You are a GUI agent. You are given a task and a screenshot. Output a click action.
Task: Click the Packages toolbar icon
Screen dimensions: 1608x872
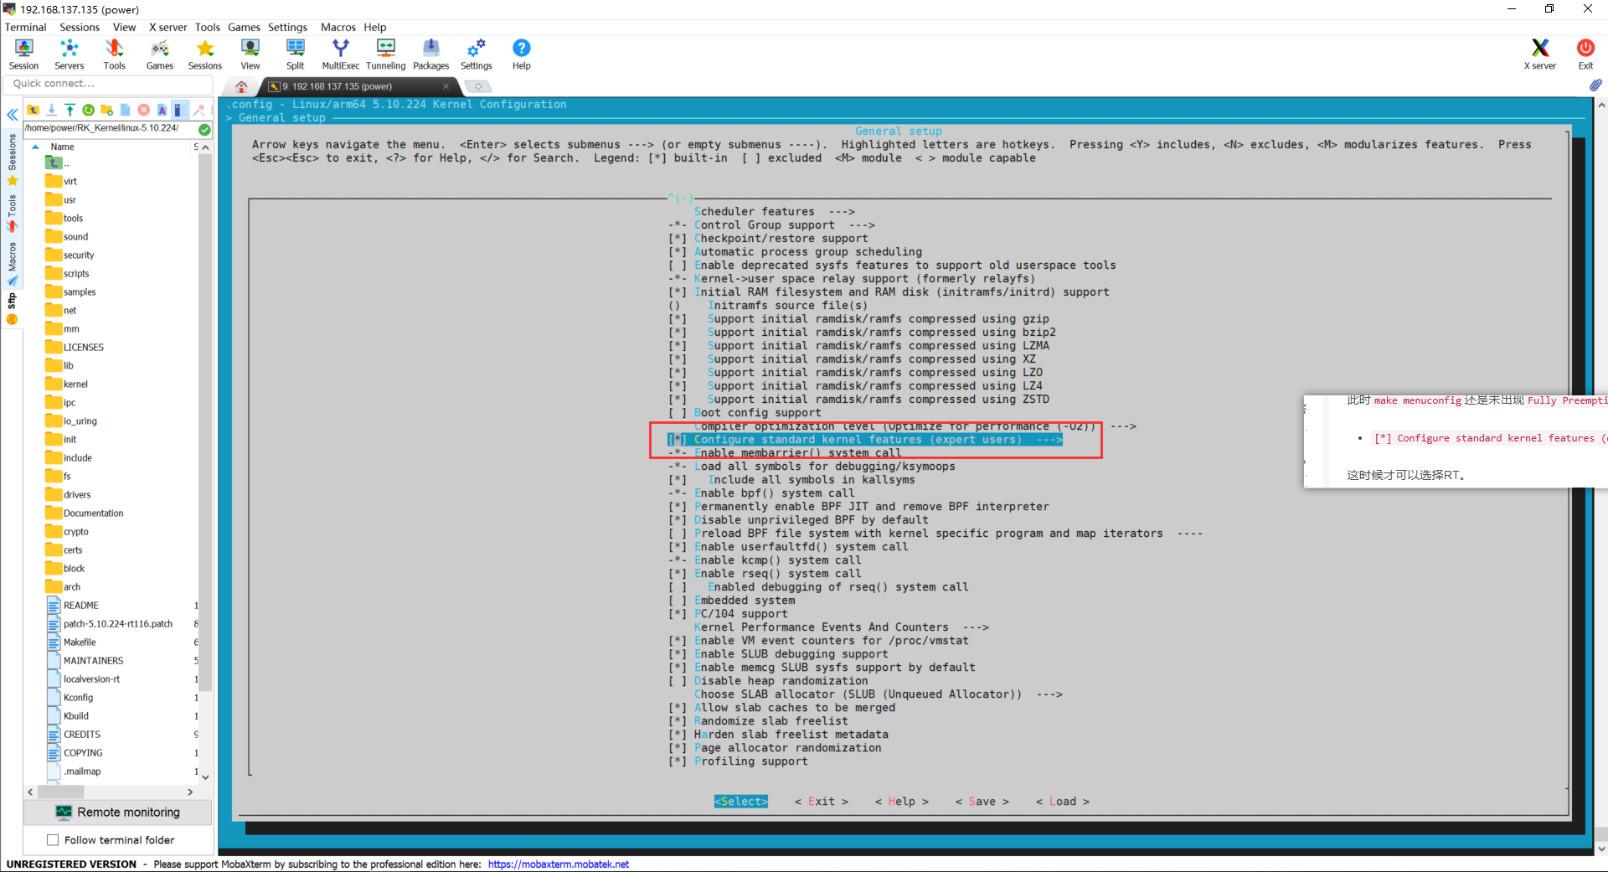click(430, 54)
